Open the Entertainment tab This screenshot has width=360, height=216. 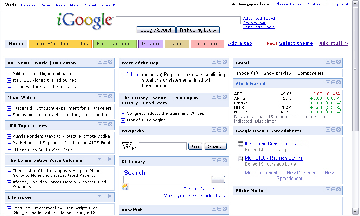pos(115,44)
